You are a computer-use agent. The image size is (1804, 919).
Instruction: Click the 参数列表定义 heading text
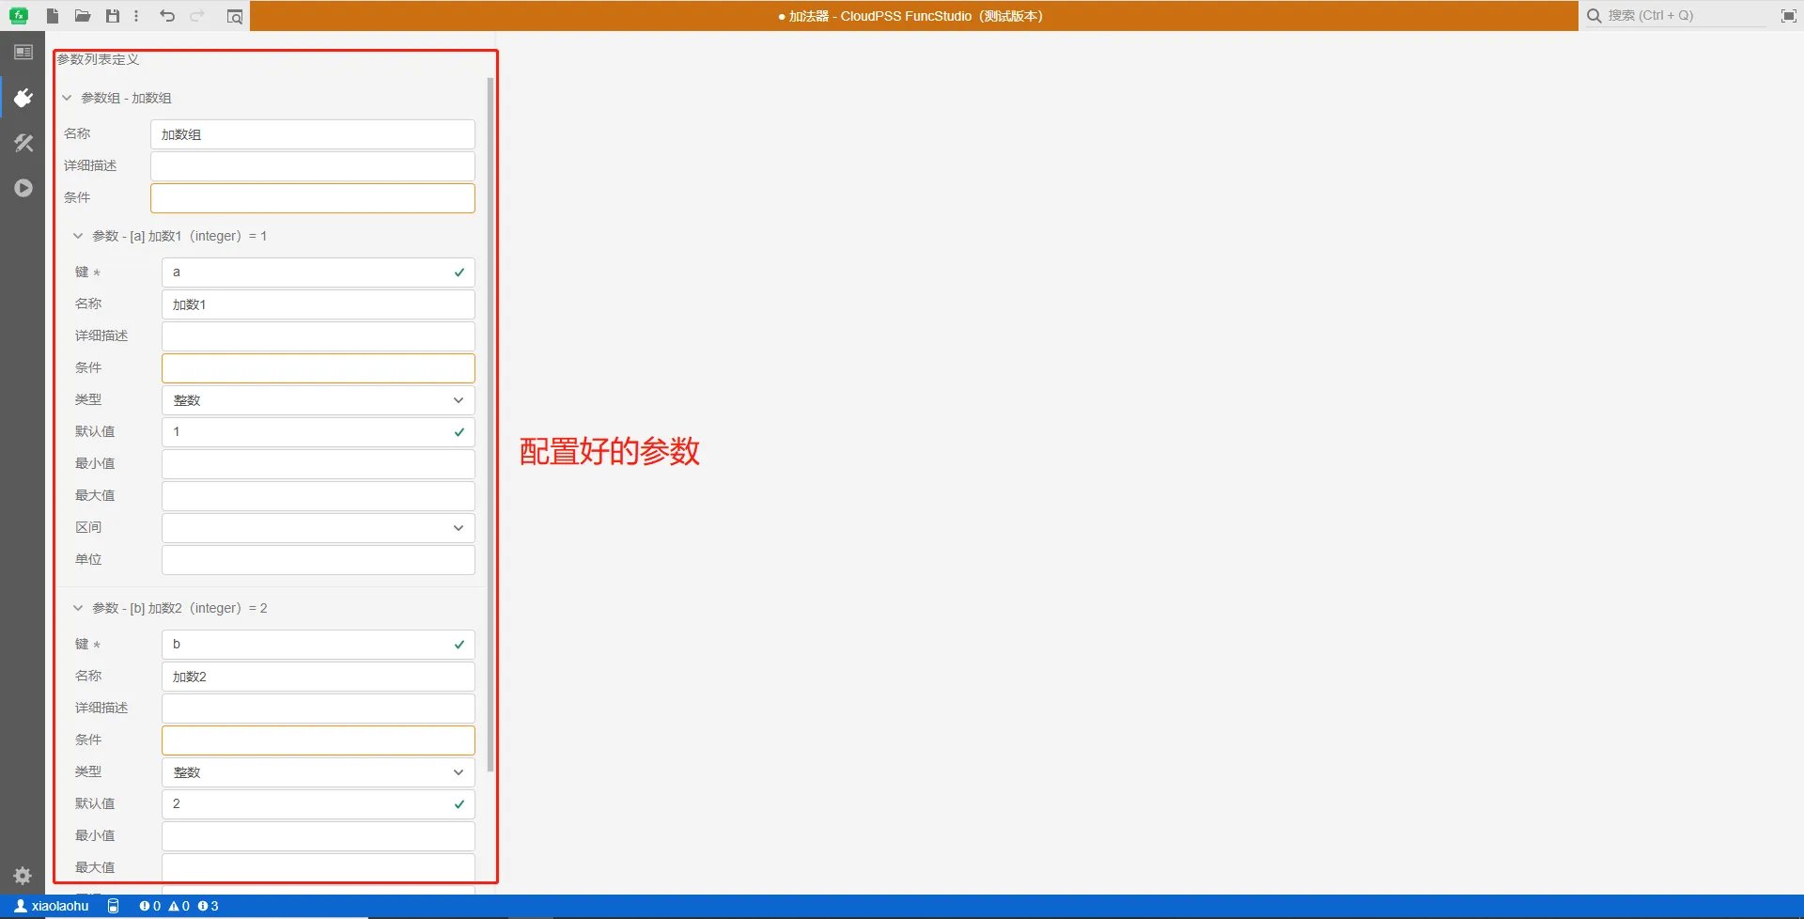point(99,59)
